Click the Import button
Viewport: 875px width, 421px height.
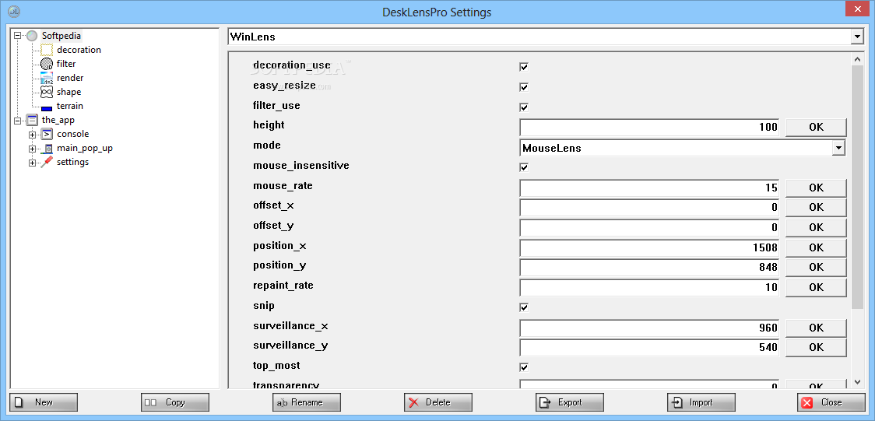click(x=701, y=402)
